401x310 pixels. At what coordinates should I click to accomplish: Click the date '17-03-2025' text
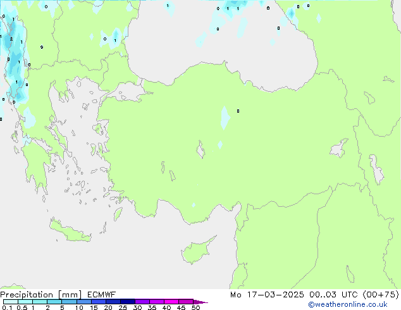(x=275, y=295)
